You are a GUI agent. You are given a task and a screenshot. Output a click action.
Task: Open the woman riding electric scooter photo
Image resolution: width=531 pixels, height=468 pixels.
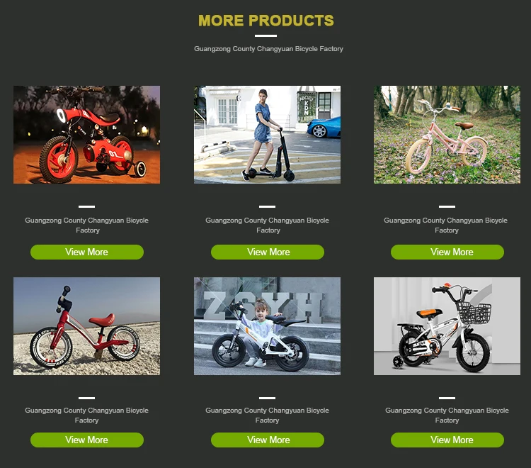pyautogui.click(x=267, y=135)
